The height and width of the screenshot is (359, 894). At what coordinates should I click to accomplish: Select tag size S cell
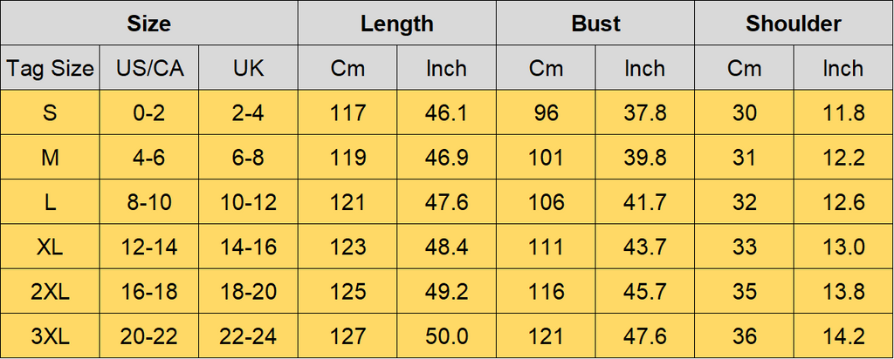(50, 112)
